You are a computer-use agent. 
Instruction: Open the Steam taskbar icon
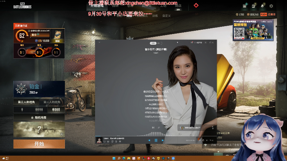click(168, 158)
